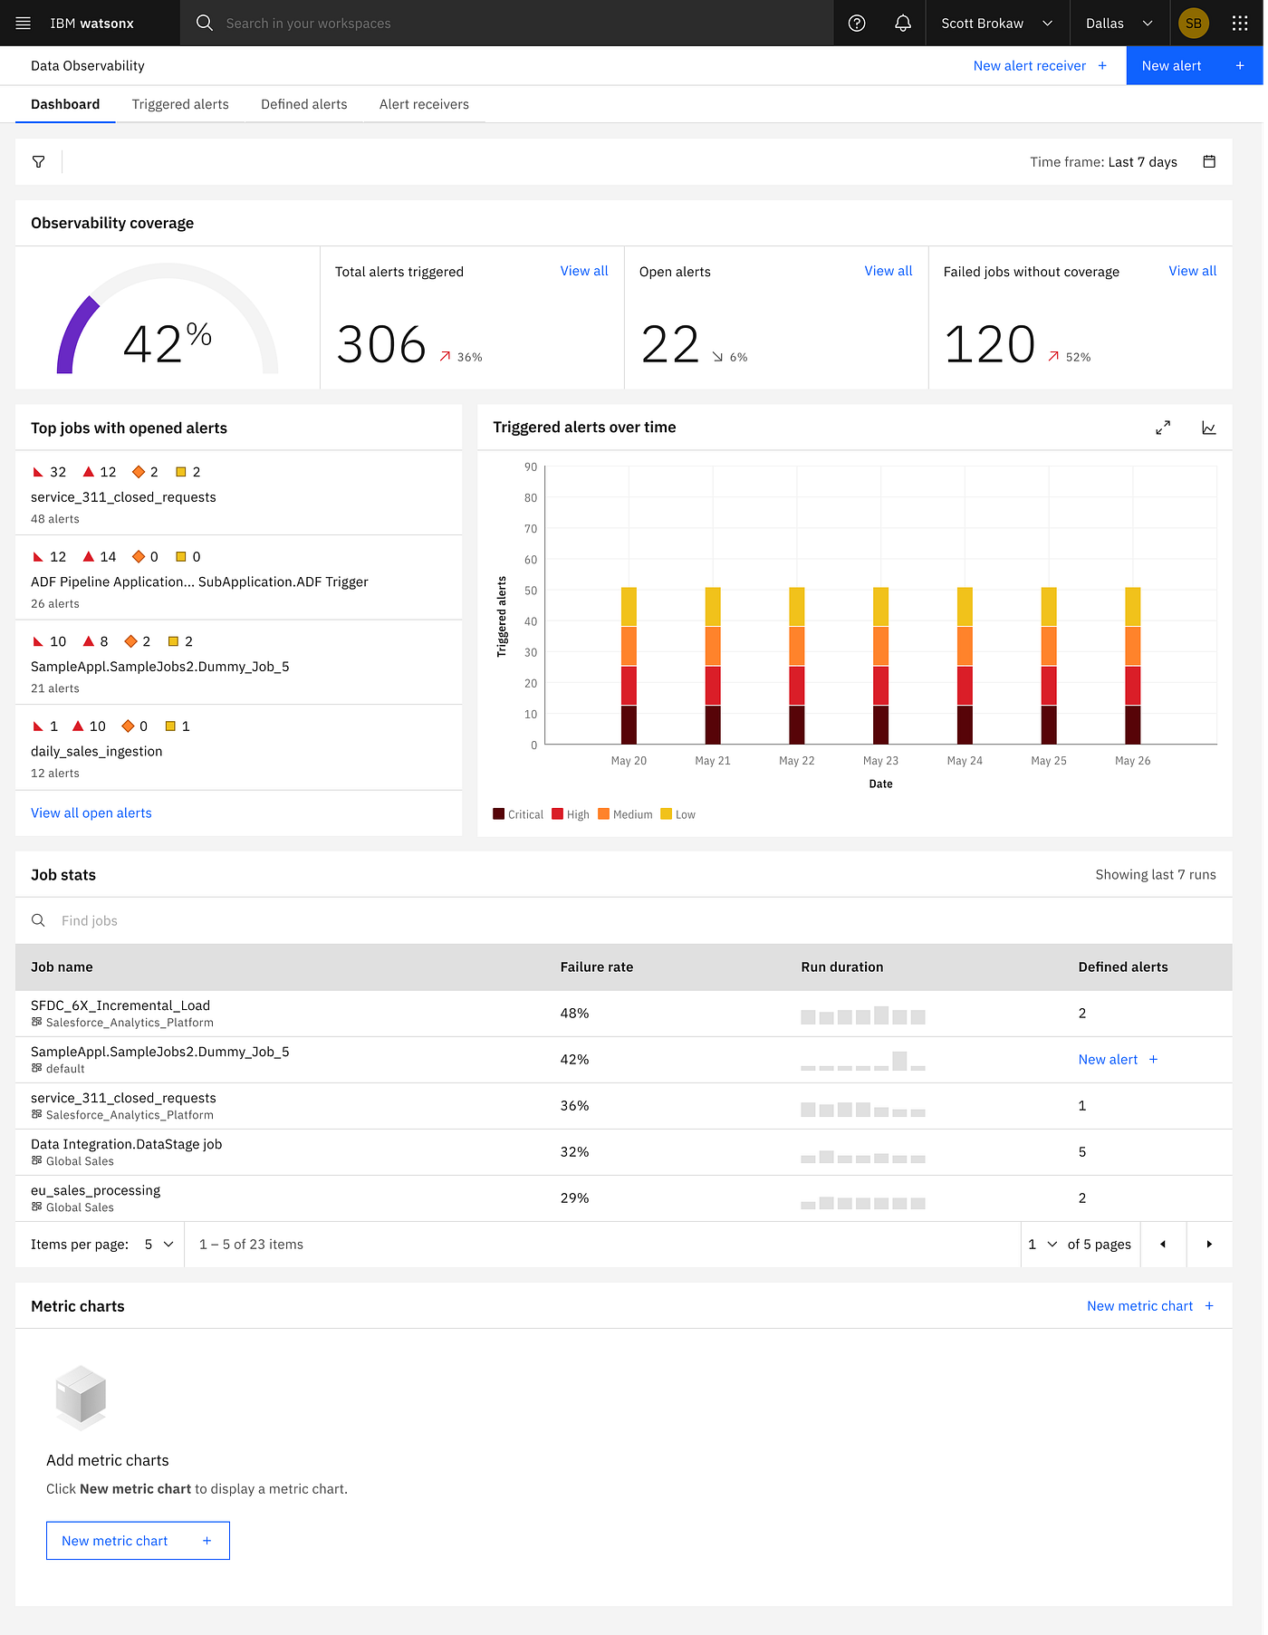Screen dimensions: 1268x1635
Task: Sort by Run duration column header
Action: click(x=842, y=967)
